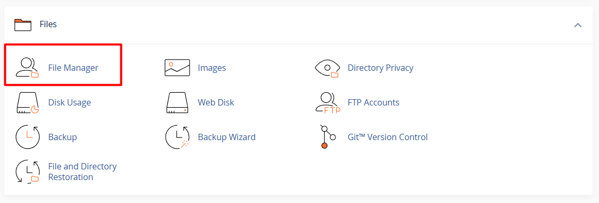Click the Backup Wizard text link
This screenshot has width=599, height=203.
click(x=226, y=137)
